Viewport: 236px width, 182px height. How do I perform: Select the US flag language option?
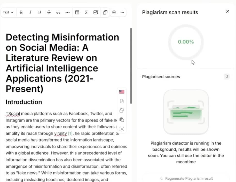click(x=122, y=92)
